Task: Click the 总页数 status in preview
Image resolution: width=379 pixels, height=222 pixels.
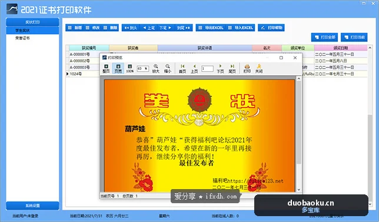Action: click(130, 196)
